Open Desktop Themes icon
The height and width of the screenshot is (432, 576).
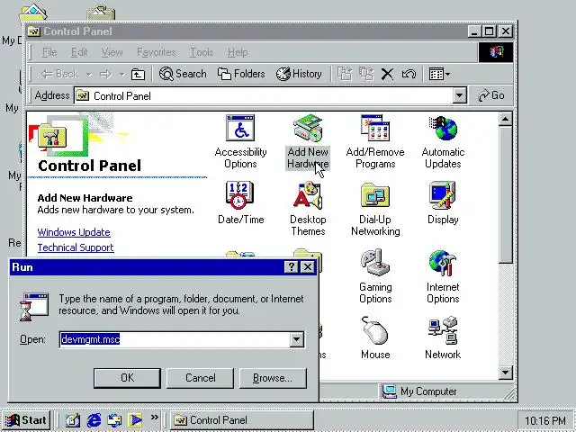[308, 209]
